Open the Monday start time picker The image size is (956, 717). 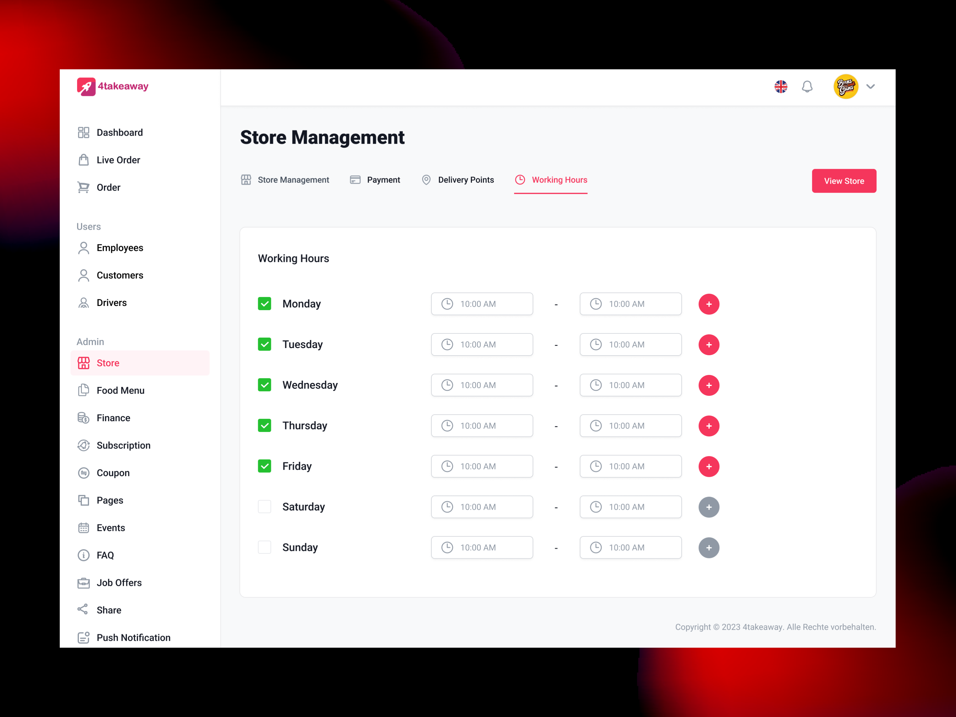[482, 304]
